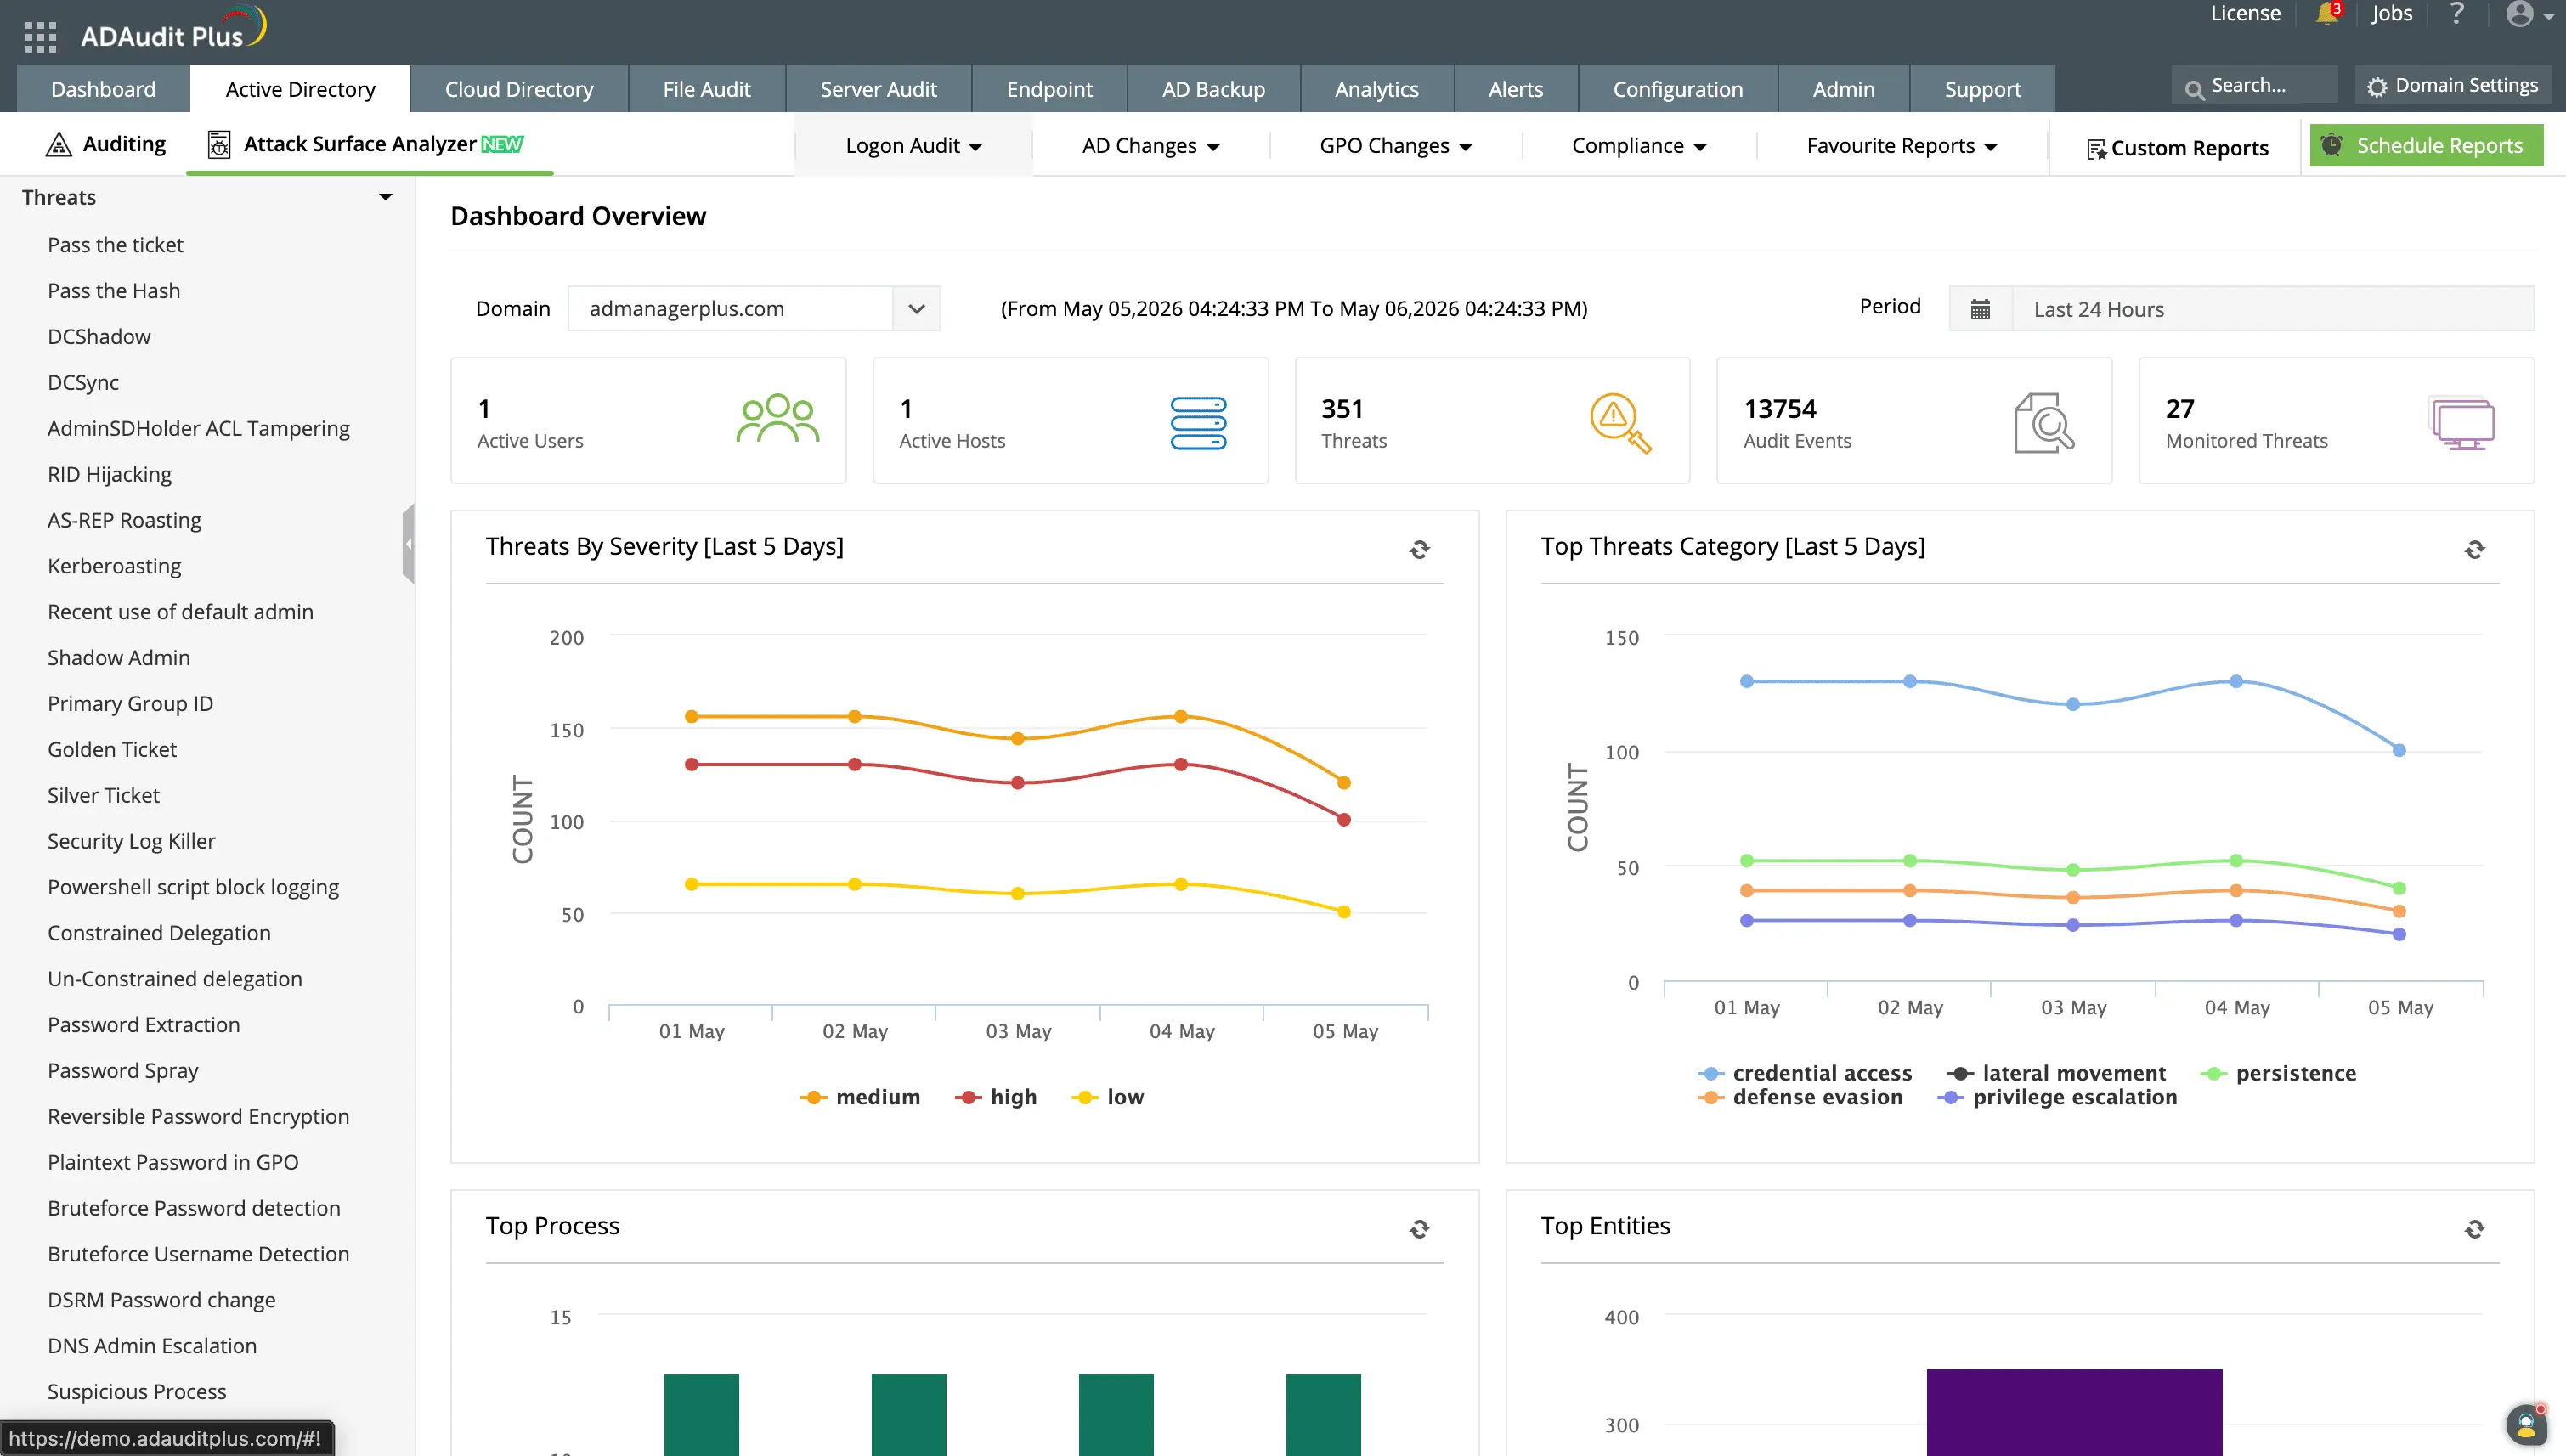Toggle defense evasion legend series
Viewport: 2566px width, 1456px height.
point(1800,1097)
